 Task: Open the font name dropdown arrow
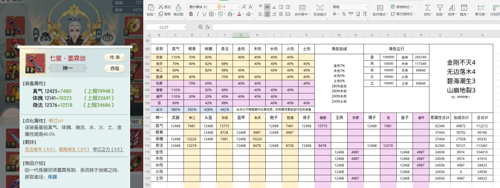(219, 7)
